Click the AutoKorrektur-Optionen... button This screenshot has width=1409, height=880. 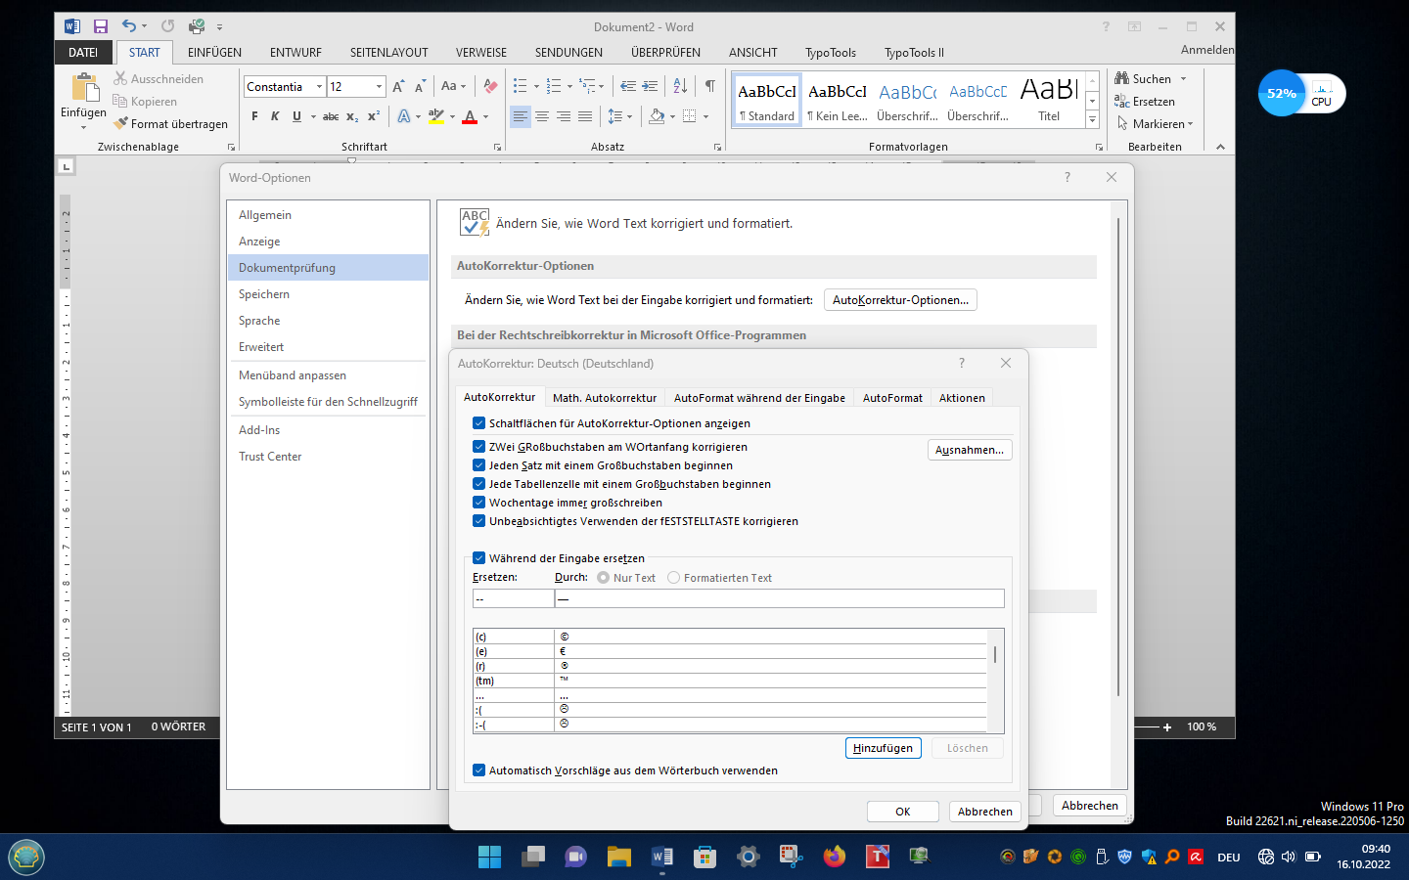point(900,300)
